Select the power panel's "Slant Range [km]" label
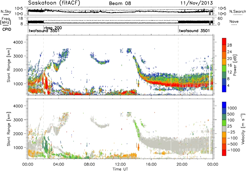This screenshot has width=246, height=171. (9, 65)
